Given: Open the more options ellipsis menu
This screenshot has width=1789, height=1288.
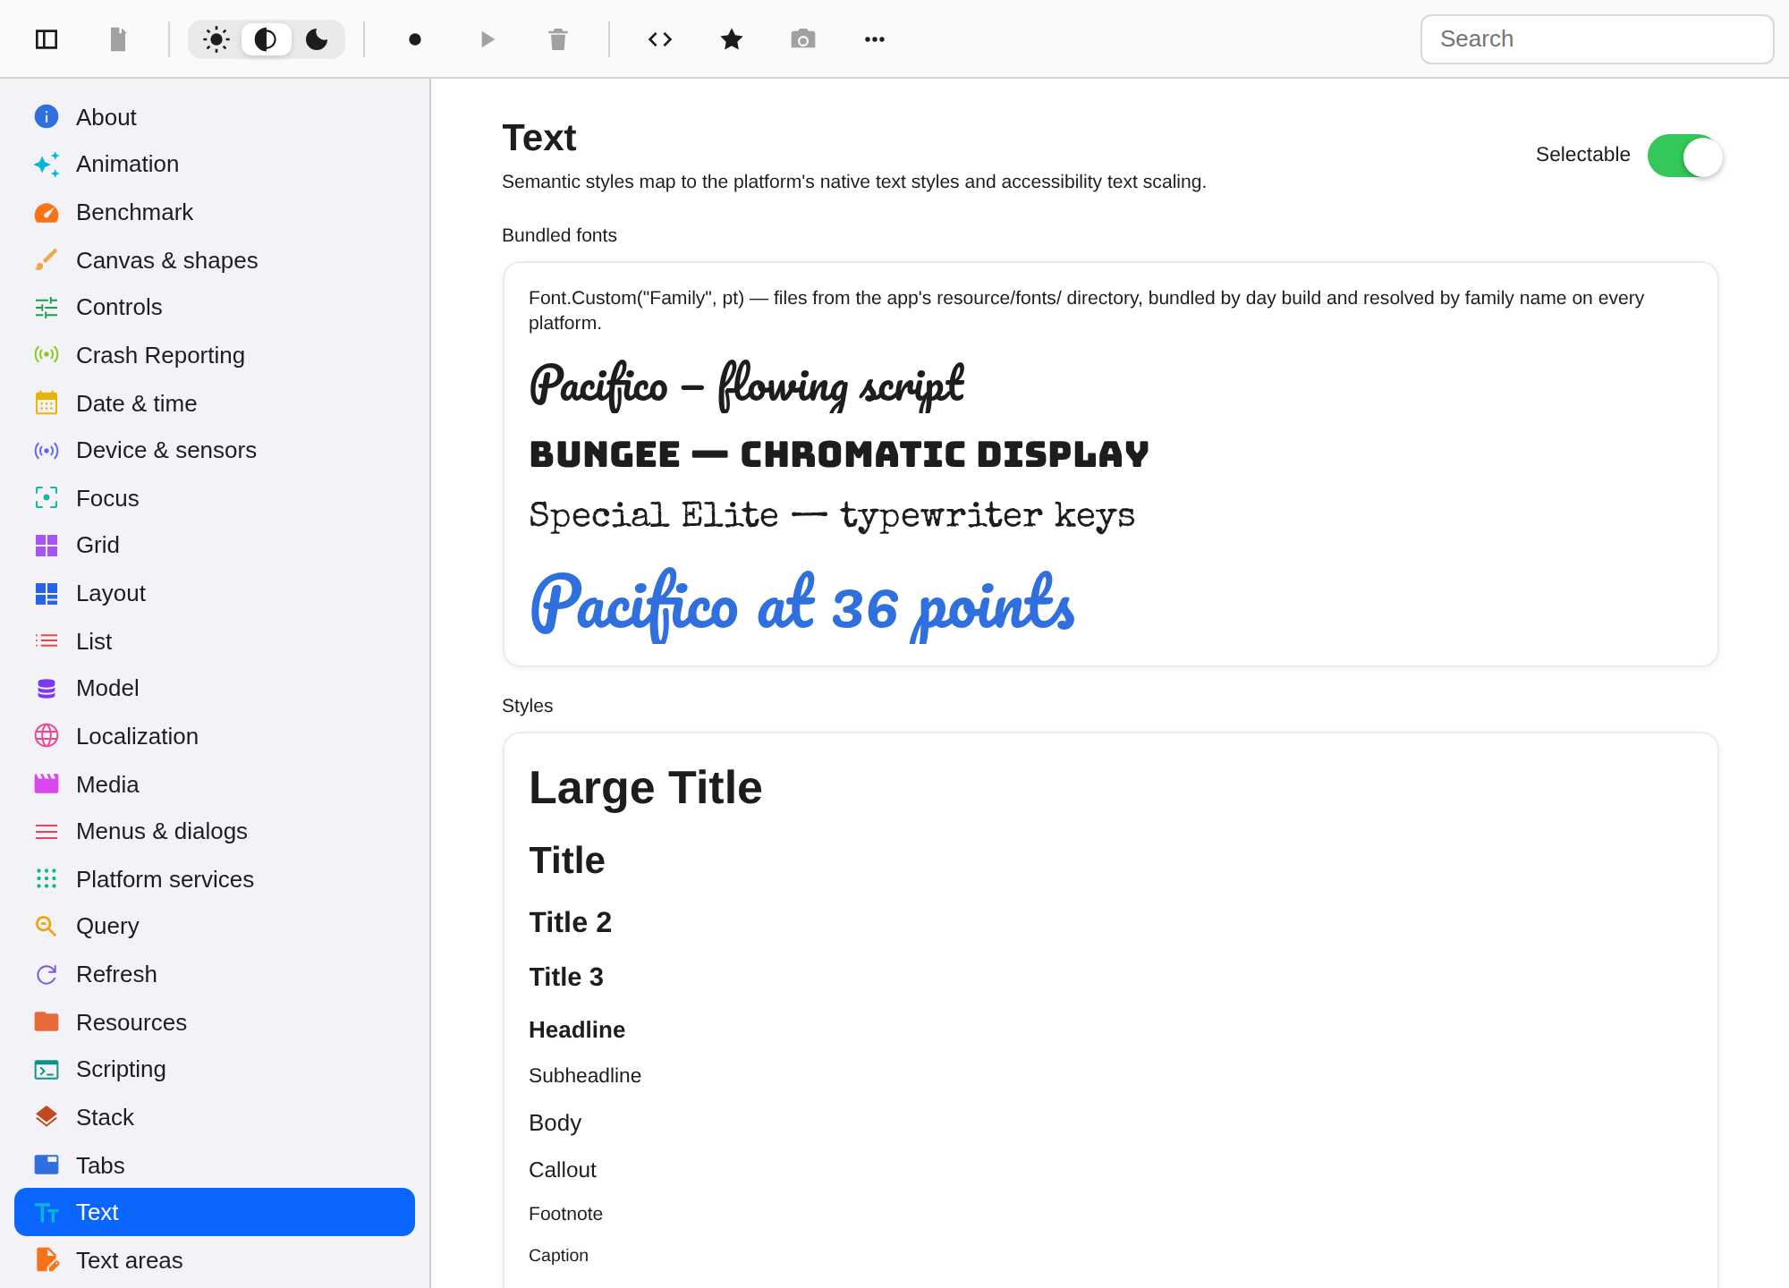Looking at the screenshot, I should point(875,39).
